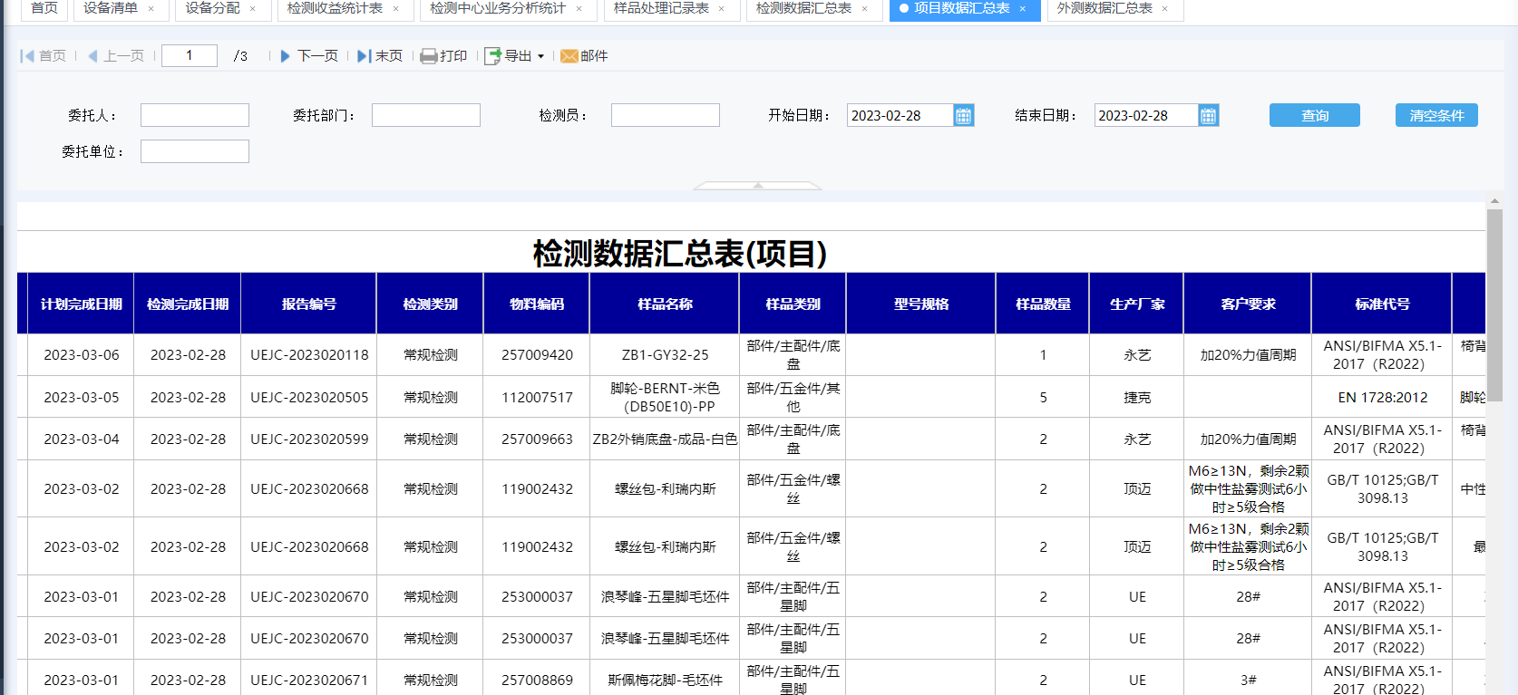This screenshot has height=695, width=1518.
Task: Click the 末页 last page label
Action: [x=389, y=56]
